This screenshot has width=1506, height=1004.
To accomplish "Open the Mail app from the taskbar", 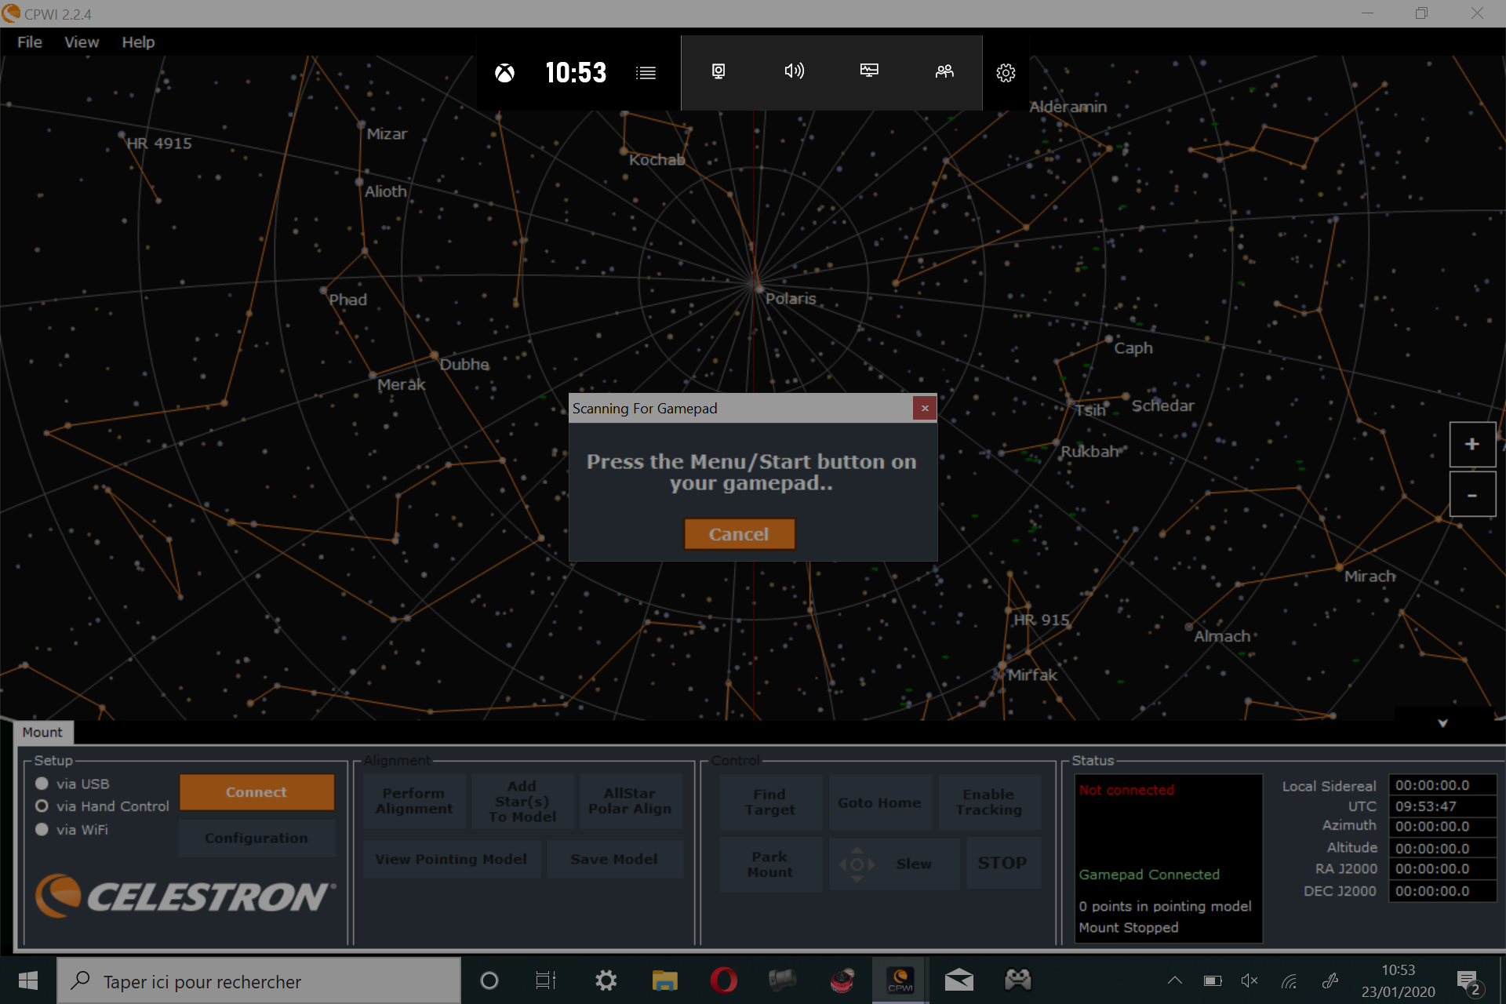I will click(x=959, y=980).
